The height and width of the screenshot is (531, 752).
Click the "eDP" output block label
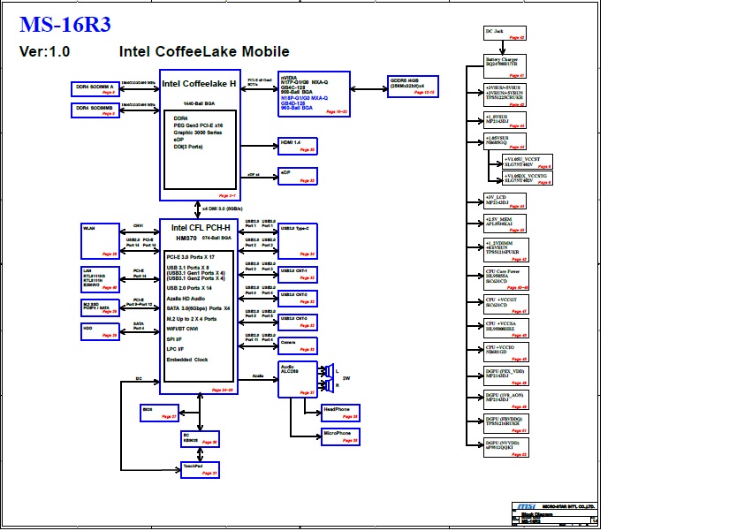[285, 172]
